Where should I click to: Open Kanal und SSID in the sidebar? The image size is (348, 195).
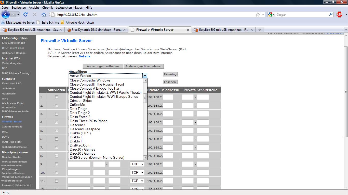[12, 84]
